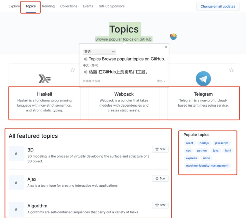Select the javascript popular topic tag
246x218 pixels.
coord(221,143)
